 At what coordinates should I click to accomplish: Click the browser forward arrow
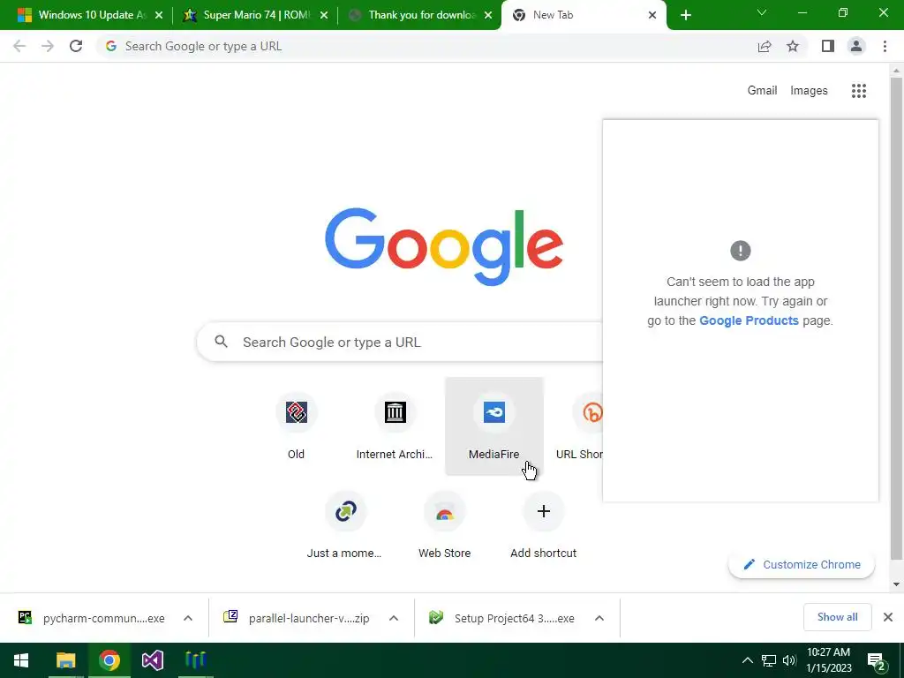tap(48, 46)
